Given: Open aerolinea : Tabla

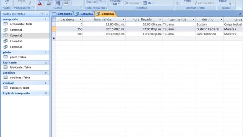Looking at the screenshot, I should (25, 78).
